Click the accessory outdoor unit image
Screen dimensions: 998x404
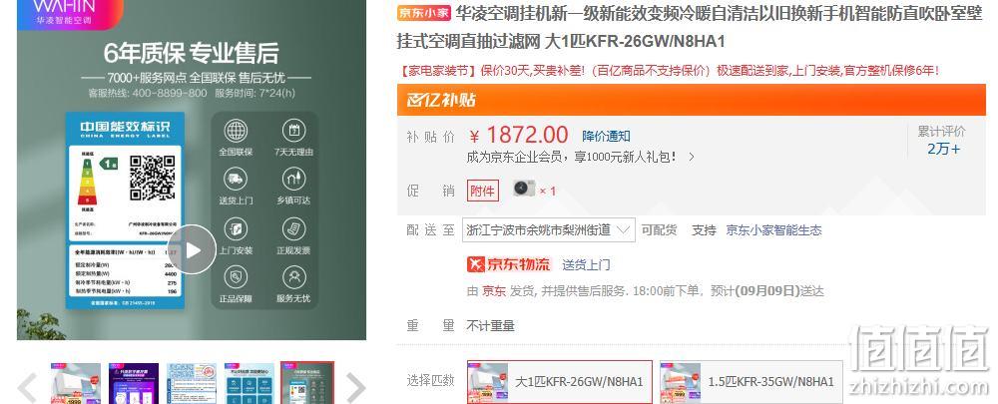pyautogui.click(x=525, y=189)
